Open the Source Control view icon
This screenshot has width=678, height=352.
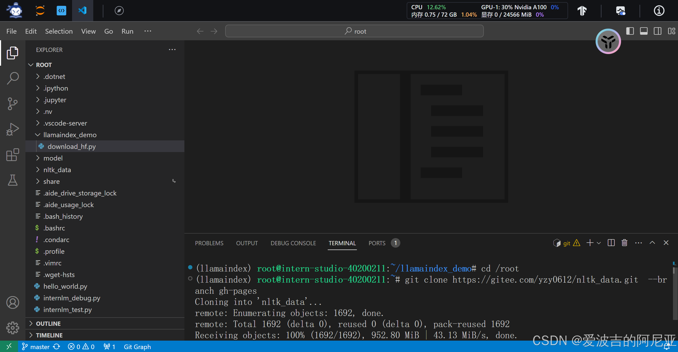click(x=12, y=104)
